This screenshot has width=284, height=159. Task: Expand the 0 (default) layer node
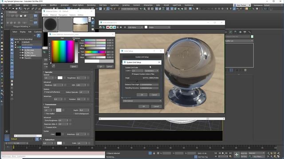(16, 42)
